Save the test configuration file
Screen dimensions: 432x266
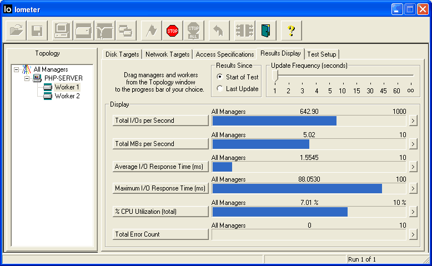tap(37, 31)
